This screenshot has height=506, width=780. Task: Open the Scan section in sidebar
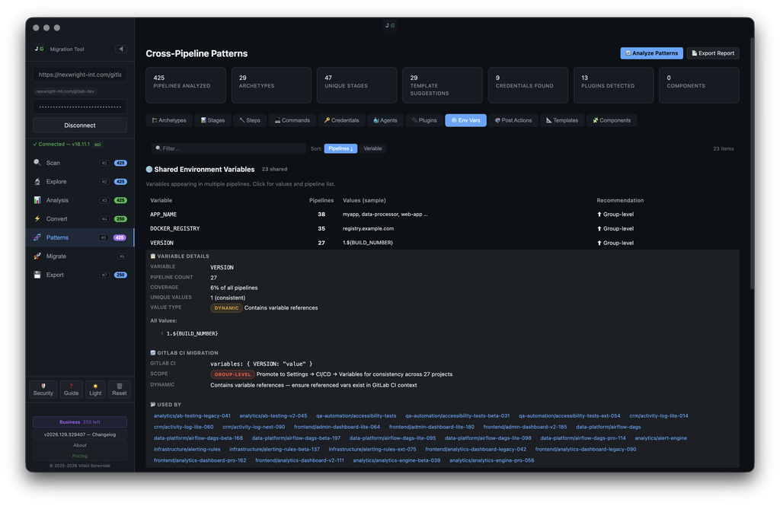pyautogui.click(x=79, y=163)
